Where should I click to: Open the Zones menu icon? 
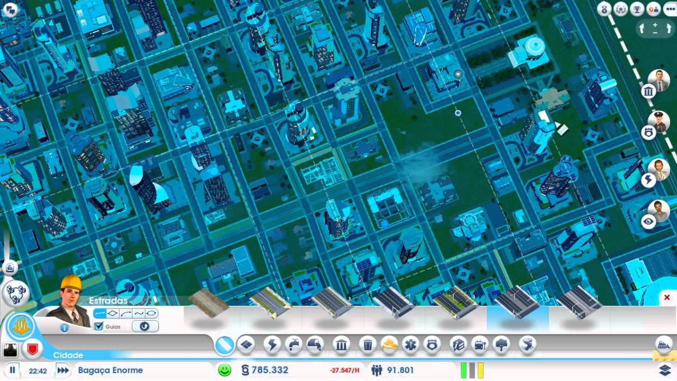pyautogui.click(x=246, y=345)
